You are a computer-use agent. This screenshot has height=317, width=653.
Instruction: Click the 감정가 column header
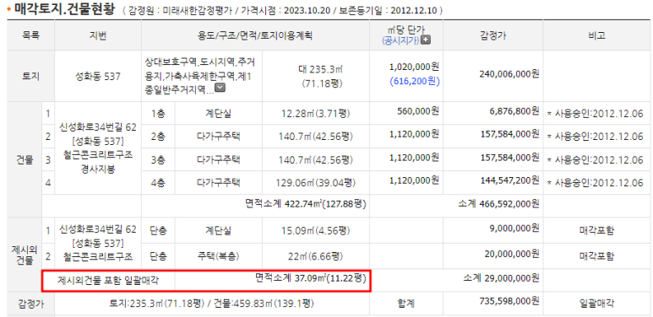493,35
